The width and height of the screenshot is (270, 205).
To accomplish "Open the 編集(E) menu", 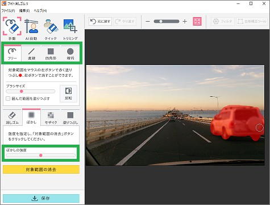I will pyautogui.click(x=24, y=11).
